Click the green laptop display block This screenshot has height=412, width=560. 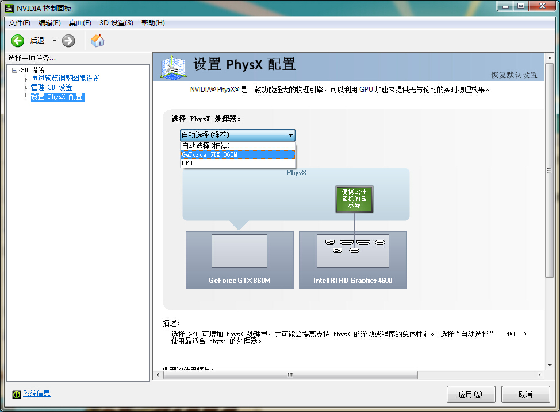pyautogui.click(x=354, y=199)
